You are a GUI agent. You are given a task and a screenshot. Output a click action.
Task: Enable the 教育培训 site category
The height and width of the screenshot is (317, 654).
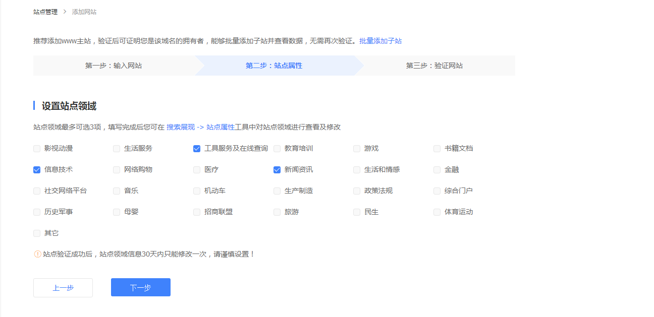click(277, 148)
